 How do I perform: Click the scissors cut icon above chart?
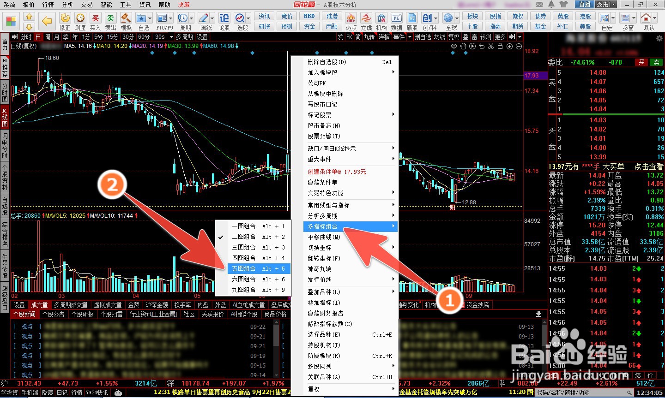pos(491,46)
